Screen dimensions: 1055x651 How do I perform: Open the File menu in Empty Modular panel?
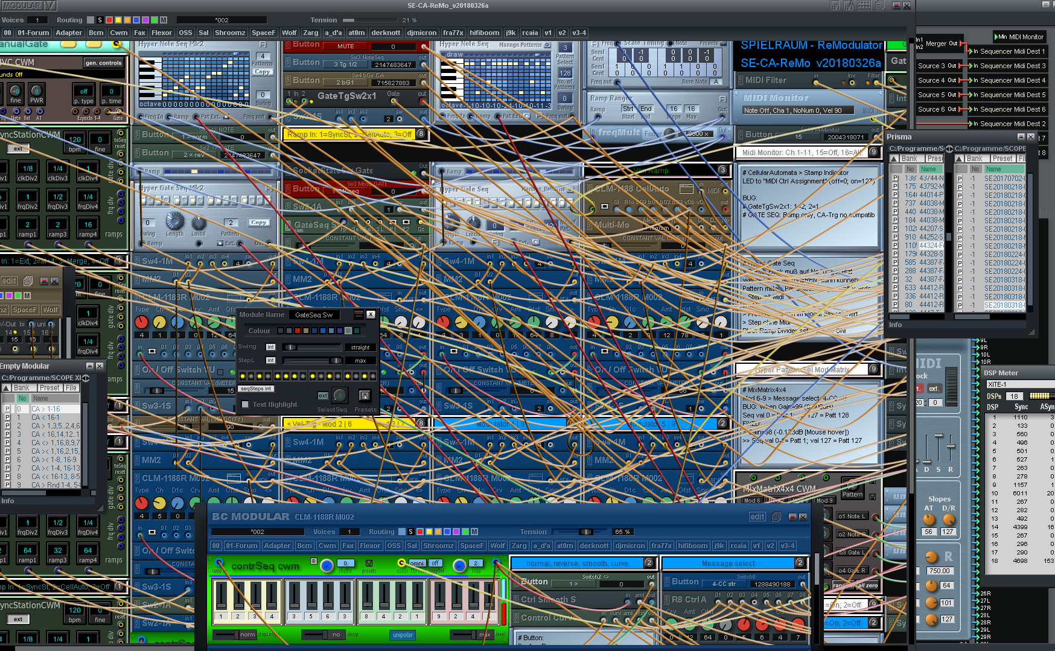point(71,388)
